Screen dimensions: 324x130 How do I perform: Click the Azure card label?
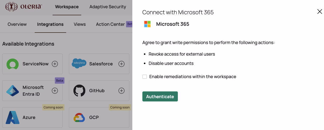tap(29, 117)
